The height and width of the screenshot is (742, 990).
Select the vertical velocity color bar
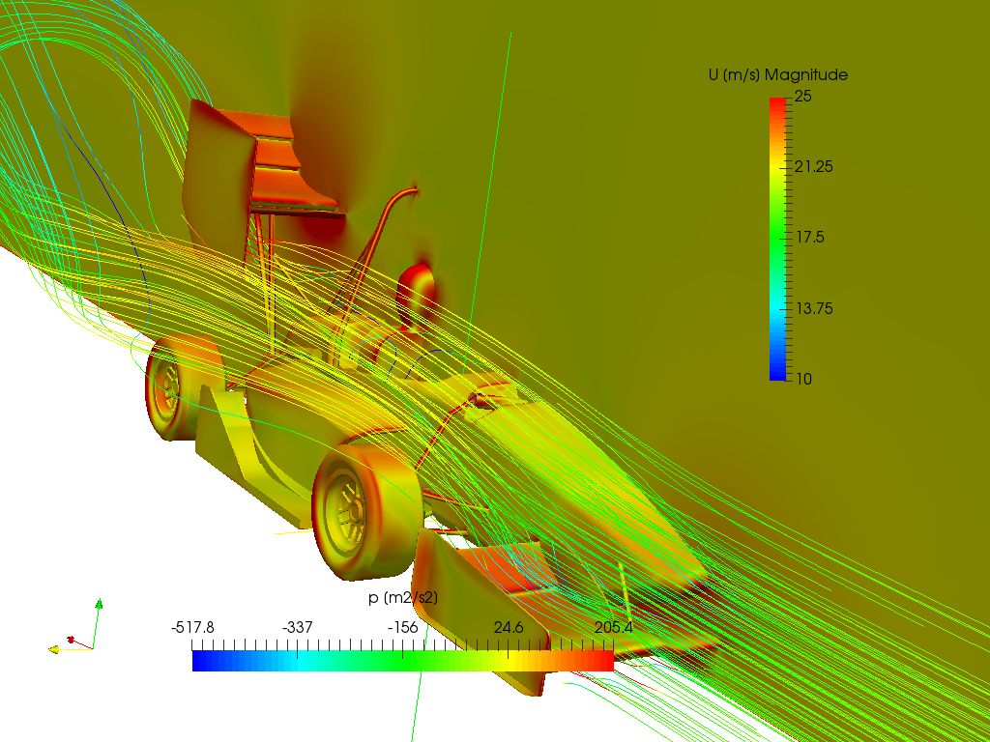(777, 237)
